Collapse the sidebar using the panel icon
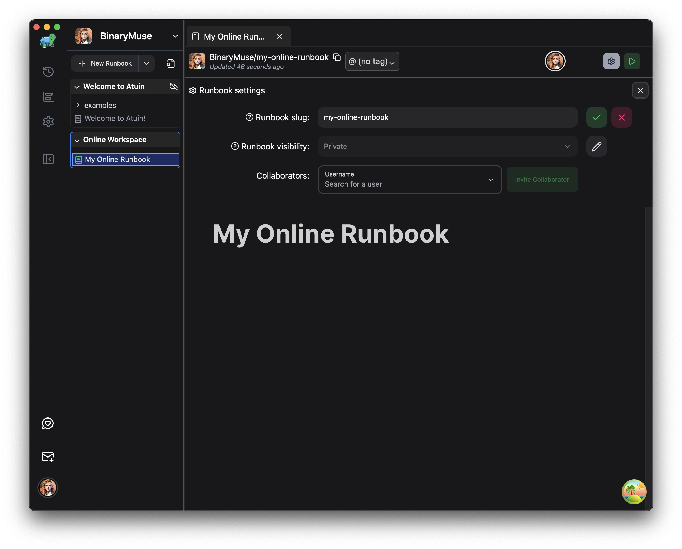 (48, 160)
